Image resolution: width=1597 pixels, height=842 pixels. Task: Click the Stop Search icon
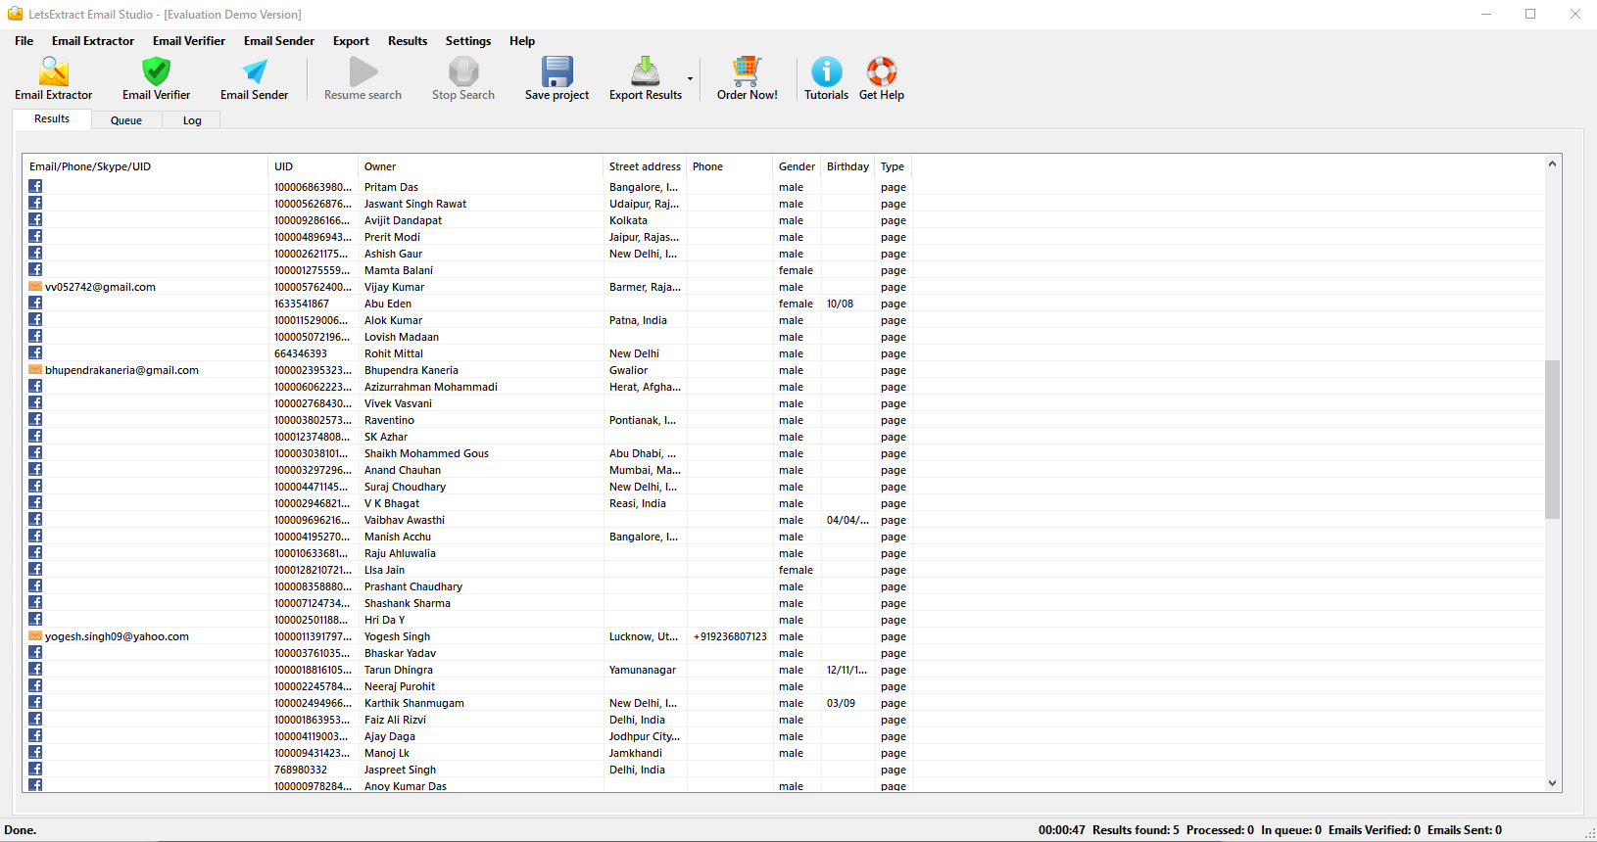pos(463,71)
